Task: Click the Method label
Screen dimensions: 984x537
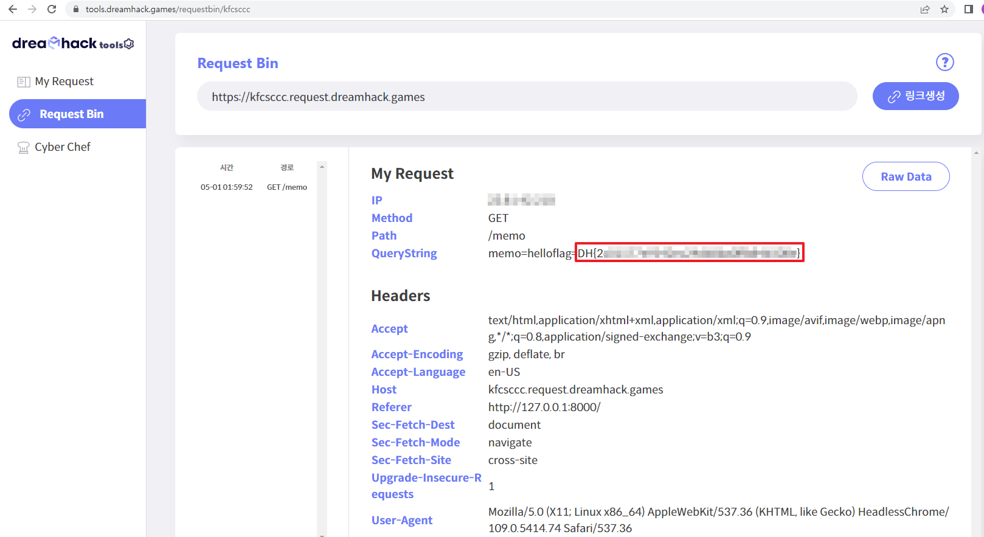Action: click(392, 218)
